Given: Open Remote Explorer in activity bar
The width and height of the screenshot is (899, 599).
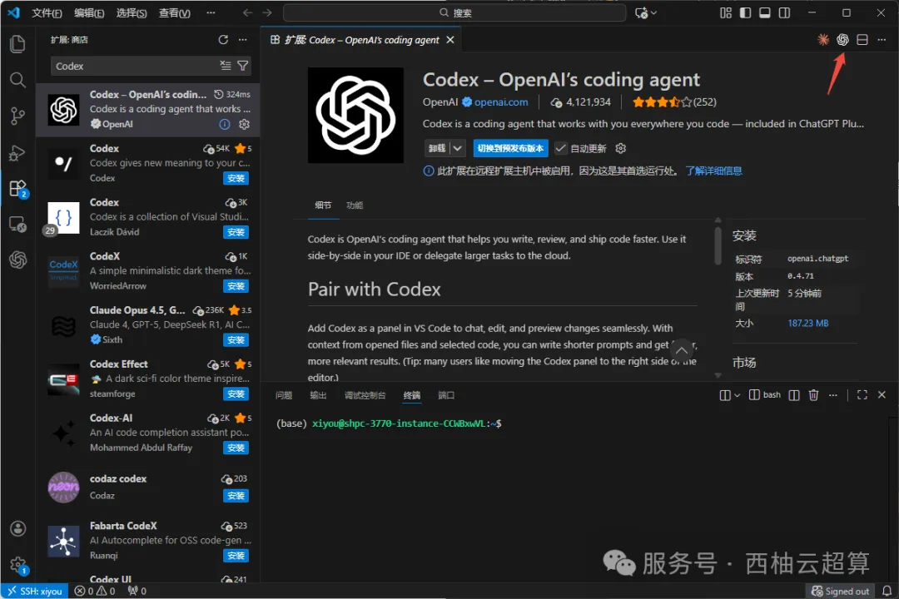Looking at the screenshot, I should (17, 224).
